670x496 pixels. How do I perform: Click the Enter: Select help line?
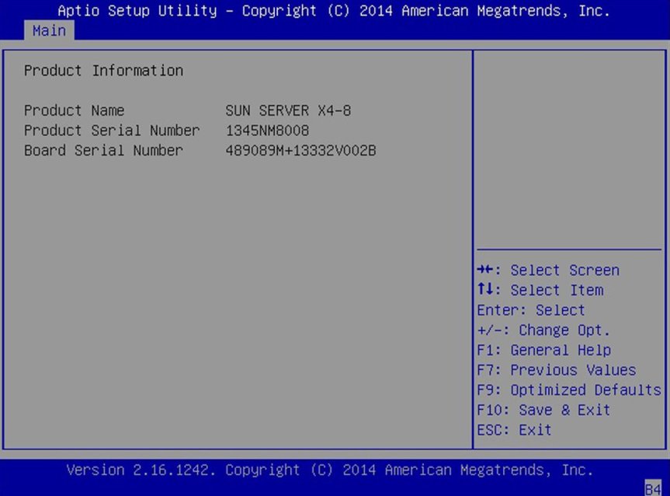pos(531,310)
